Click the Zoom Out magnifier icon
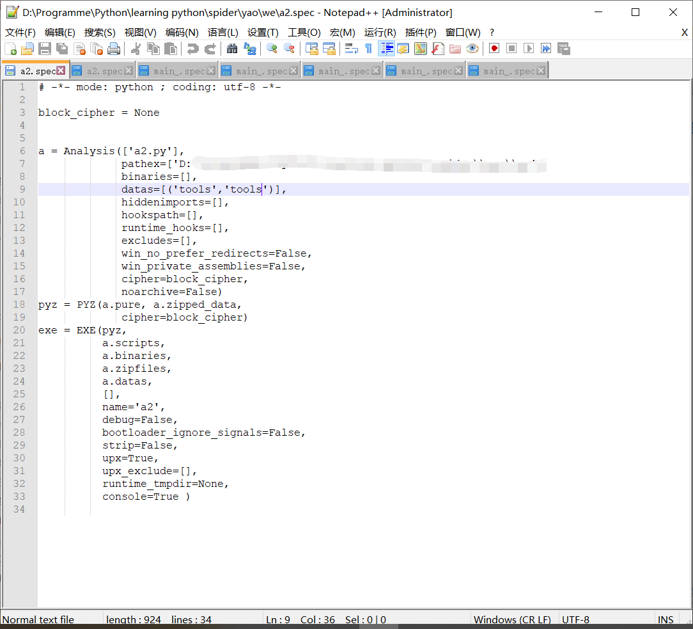The image size is (693, 629). tap(289, 49)
